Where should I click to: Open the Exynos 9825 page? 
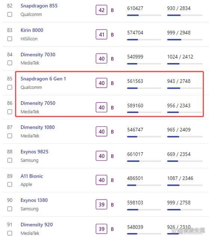34,151
